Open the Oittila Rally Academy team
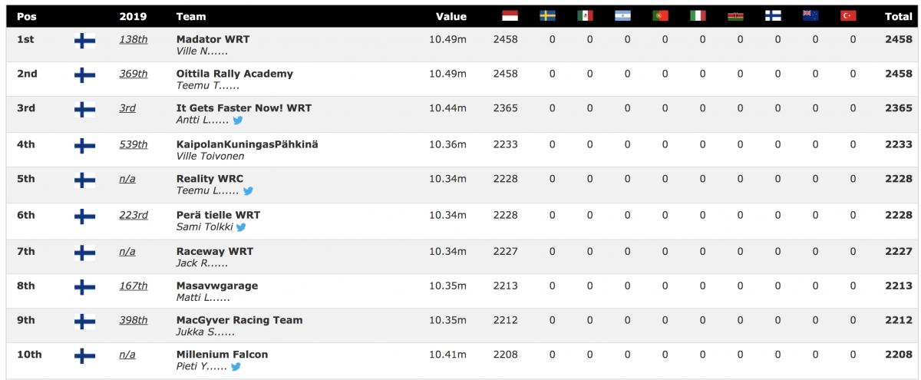921x380 pixels. [234, 74]
